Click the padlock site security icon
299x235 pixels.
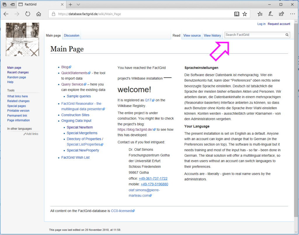tap(54, 14)
